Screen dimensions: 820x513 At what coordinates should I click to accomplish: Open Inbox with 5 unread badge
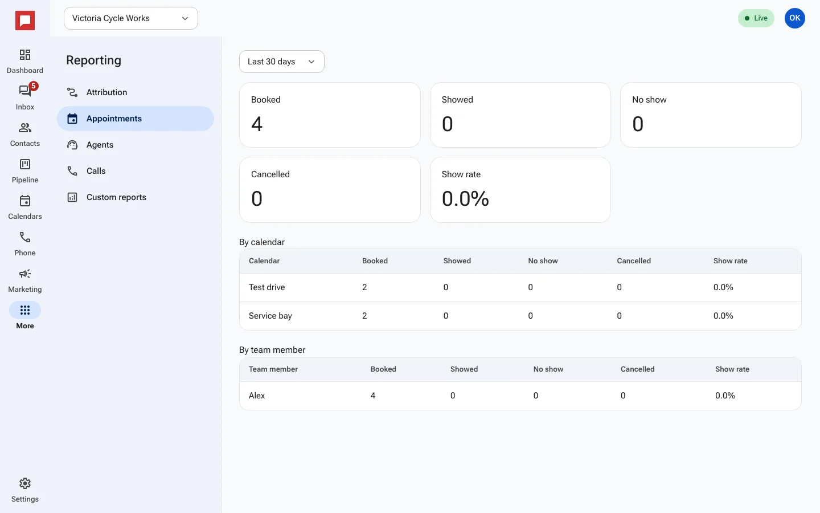point(25,91)
